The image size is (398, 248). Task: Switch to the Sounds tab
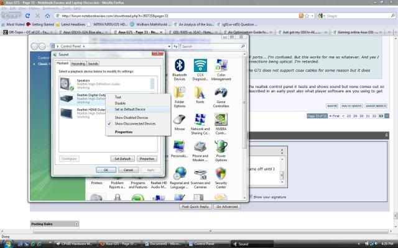point(93,64)
